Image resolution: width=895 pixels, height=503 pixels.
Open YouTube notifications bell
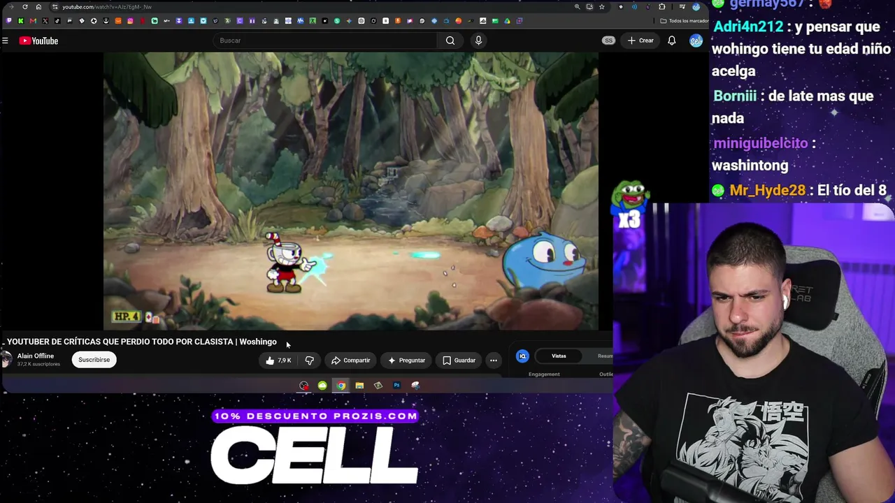[x=671, y=41]
